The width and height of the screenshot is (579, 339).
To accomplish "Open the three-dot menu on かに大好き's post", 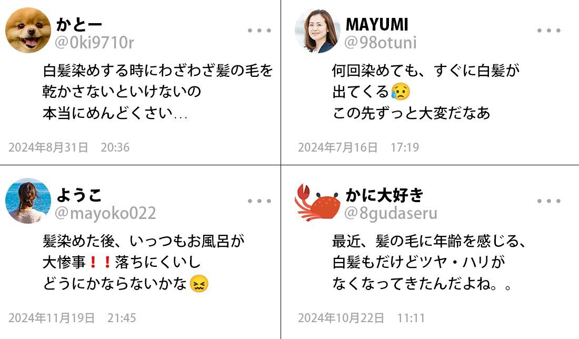I will point(548,201).
